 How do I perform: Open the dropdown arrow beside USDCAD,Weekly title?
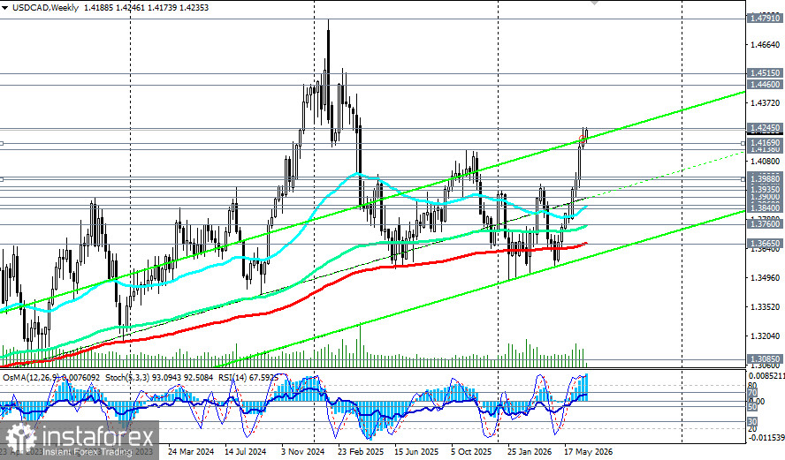[x=4, y=7]
